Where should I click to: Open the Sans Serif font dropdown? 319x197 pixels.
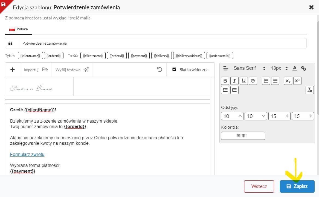click(250, 68)
